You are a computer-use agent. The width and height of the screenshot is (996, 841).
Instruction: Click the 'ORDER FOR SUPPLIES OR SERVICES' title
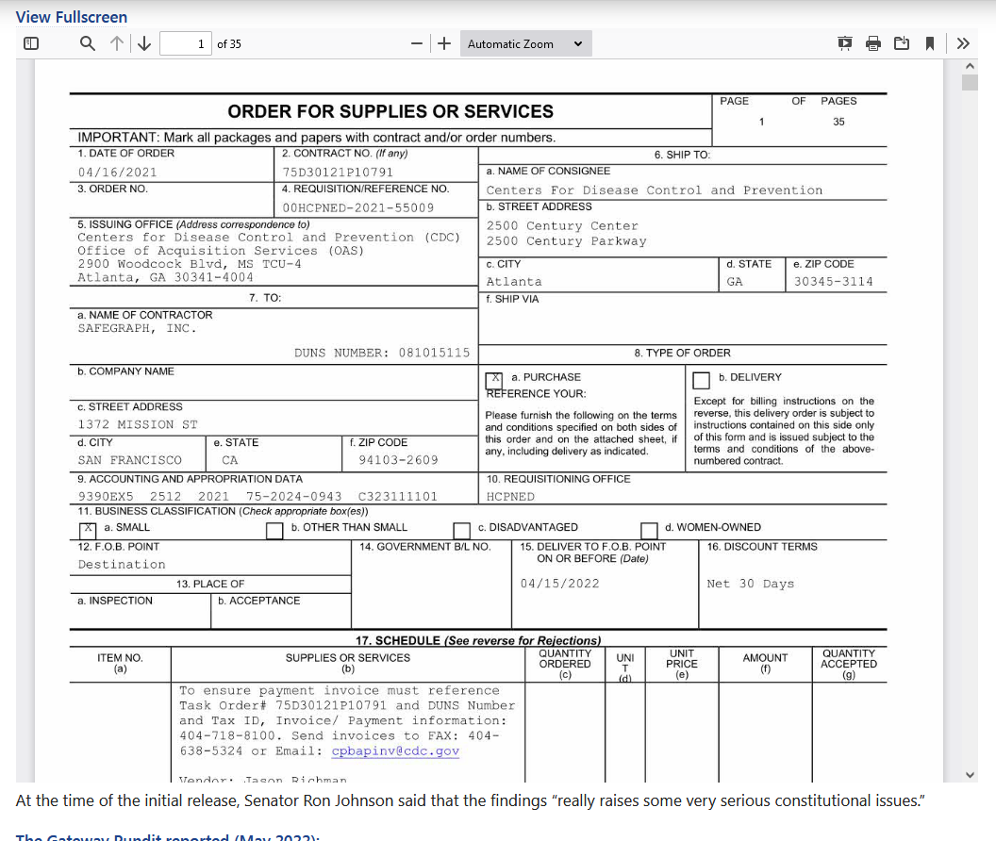(390, 112)
